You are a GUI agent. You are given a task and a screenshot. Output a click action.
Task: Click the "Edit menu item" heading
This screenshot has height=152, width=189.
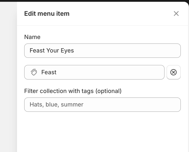click(47, 13)
